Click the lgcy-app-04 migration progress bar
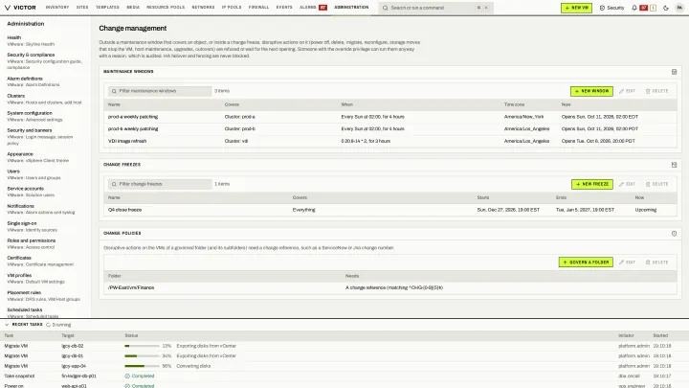 coord(142,366)
